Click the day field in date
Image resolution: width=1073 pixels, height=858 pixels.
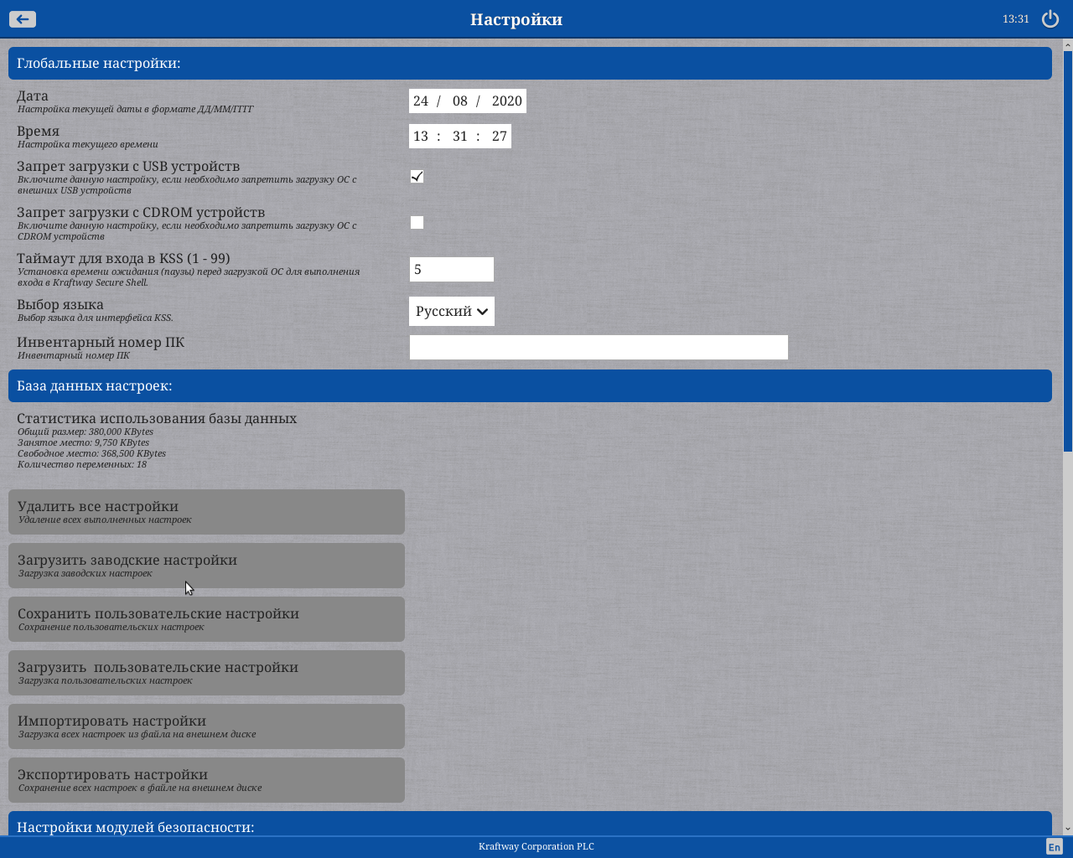click(421, 101)
